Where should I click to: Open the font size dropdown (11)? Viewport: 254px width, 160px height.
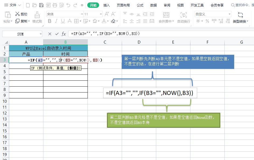click(x=101, y=14)
